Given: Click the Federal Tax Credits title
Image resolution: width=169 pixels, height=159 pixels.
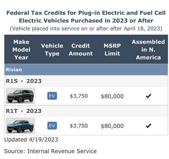Looking at the screenshot, I should pos(86,17).
